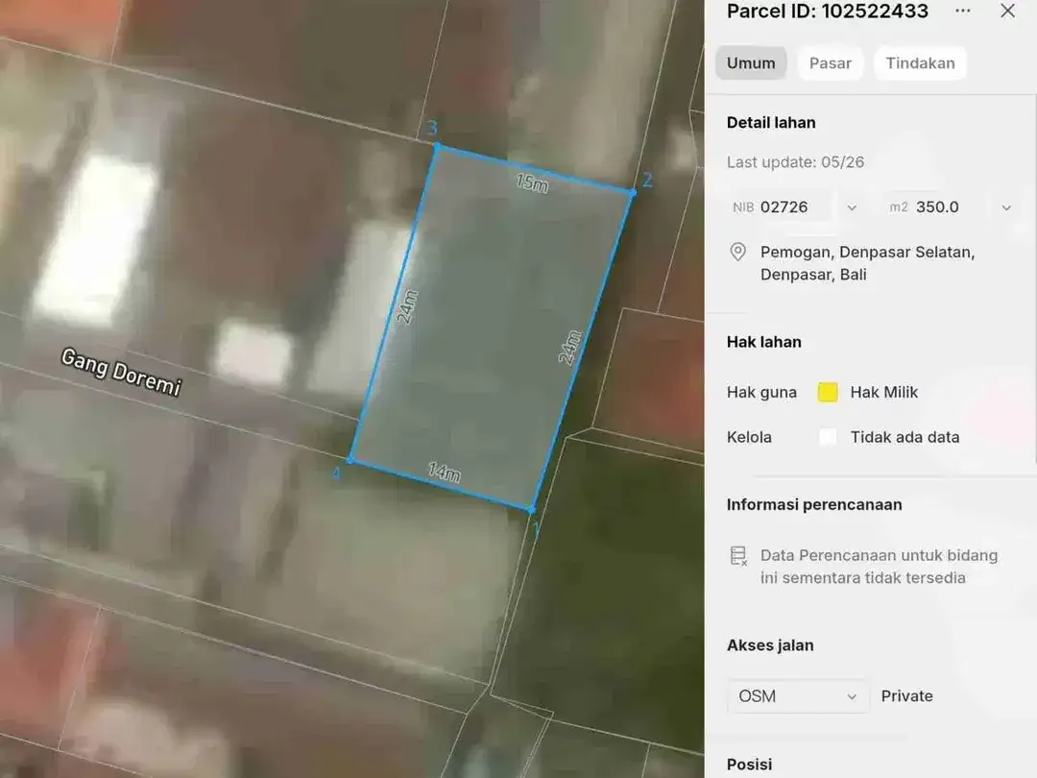Click the Posisi heading
The width and height of the screenshot is (1037, 778).
point(749,765)
